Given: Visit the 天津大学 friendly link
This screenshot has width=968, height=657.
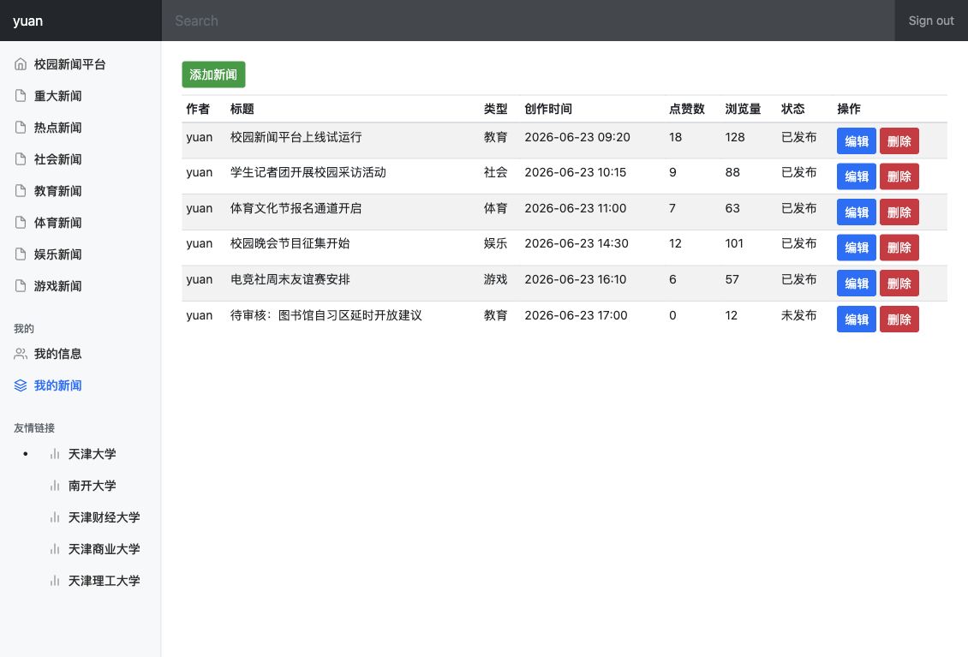Looking at the screenshot, I should [x=92, y=454].
